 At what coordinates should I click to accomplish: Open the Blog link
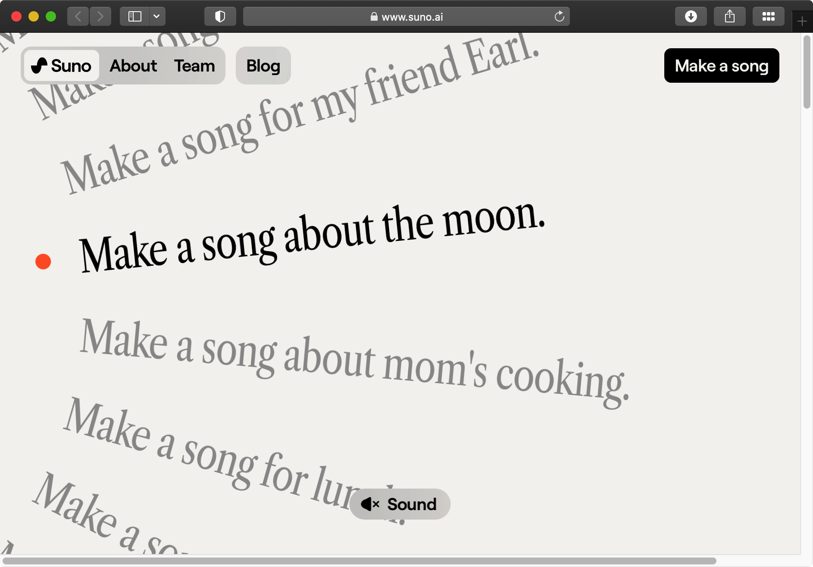pyautogui.click(x=263, y=65)
